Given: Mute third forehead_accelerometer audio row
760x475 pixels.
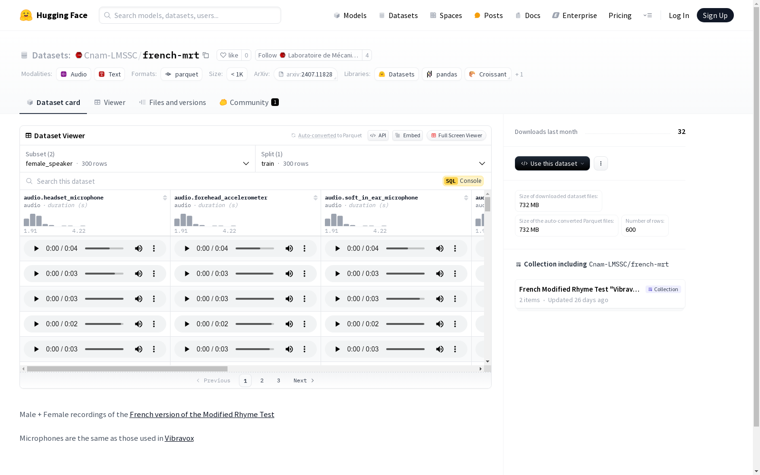Looking at the screenshot, I should click(x=289, y=299).
